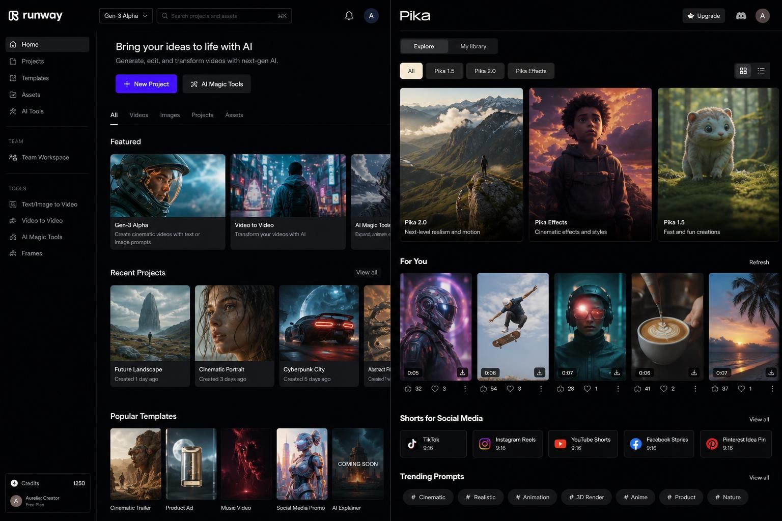Download the 0:07 sunset video
The image size is (782, 521).
(771, 372)
